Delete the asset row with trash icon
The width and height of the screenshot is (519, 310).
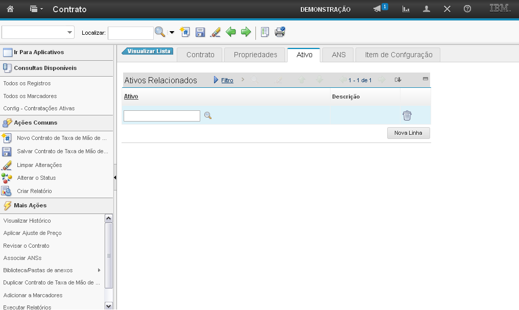(407, 116)
